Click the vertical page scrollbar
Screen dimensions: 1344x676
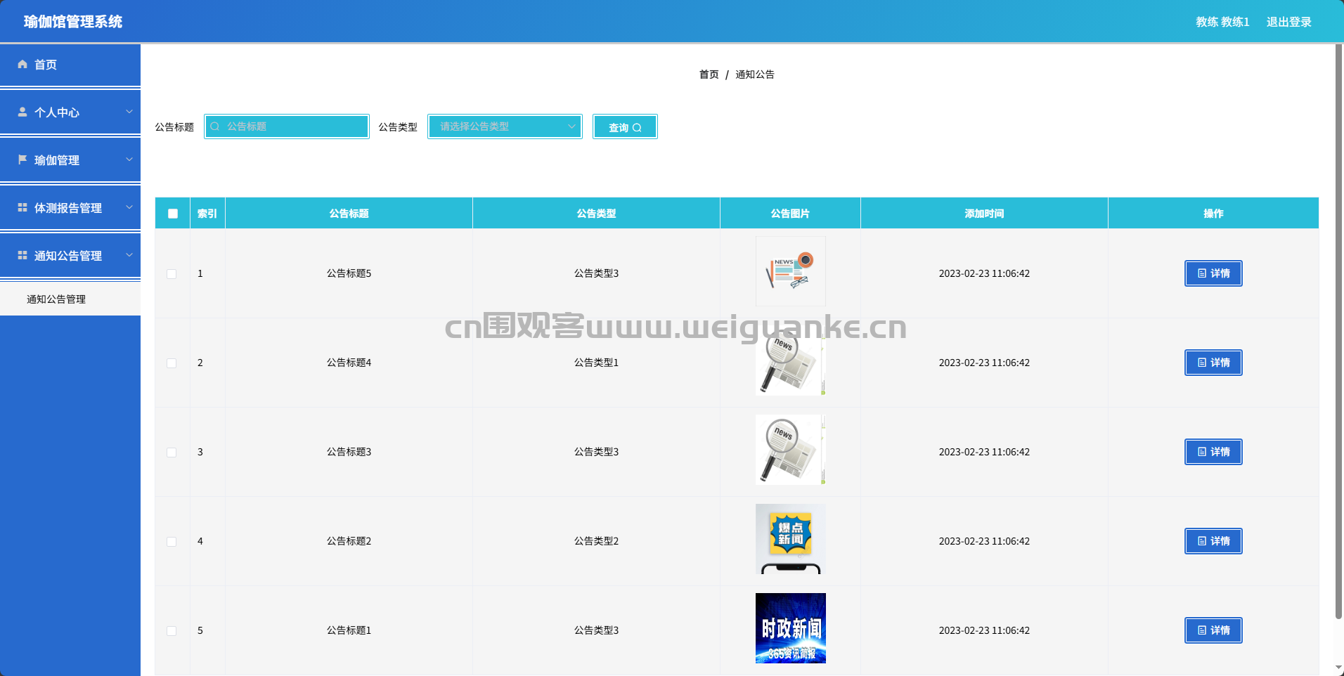coord(1339,330)
